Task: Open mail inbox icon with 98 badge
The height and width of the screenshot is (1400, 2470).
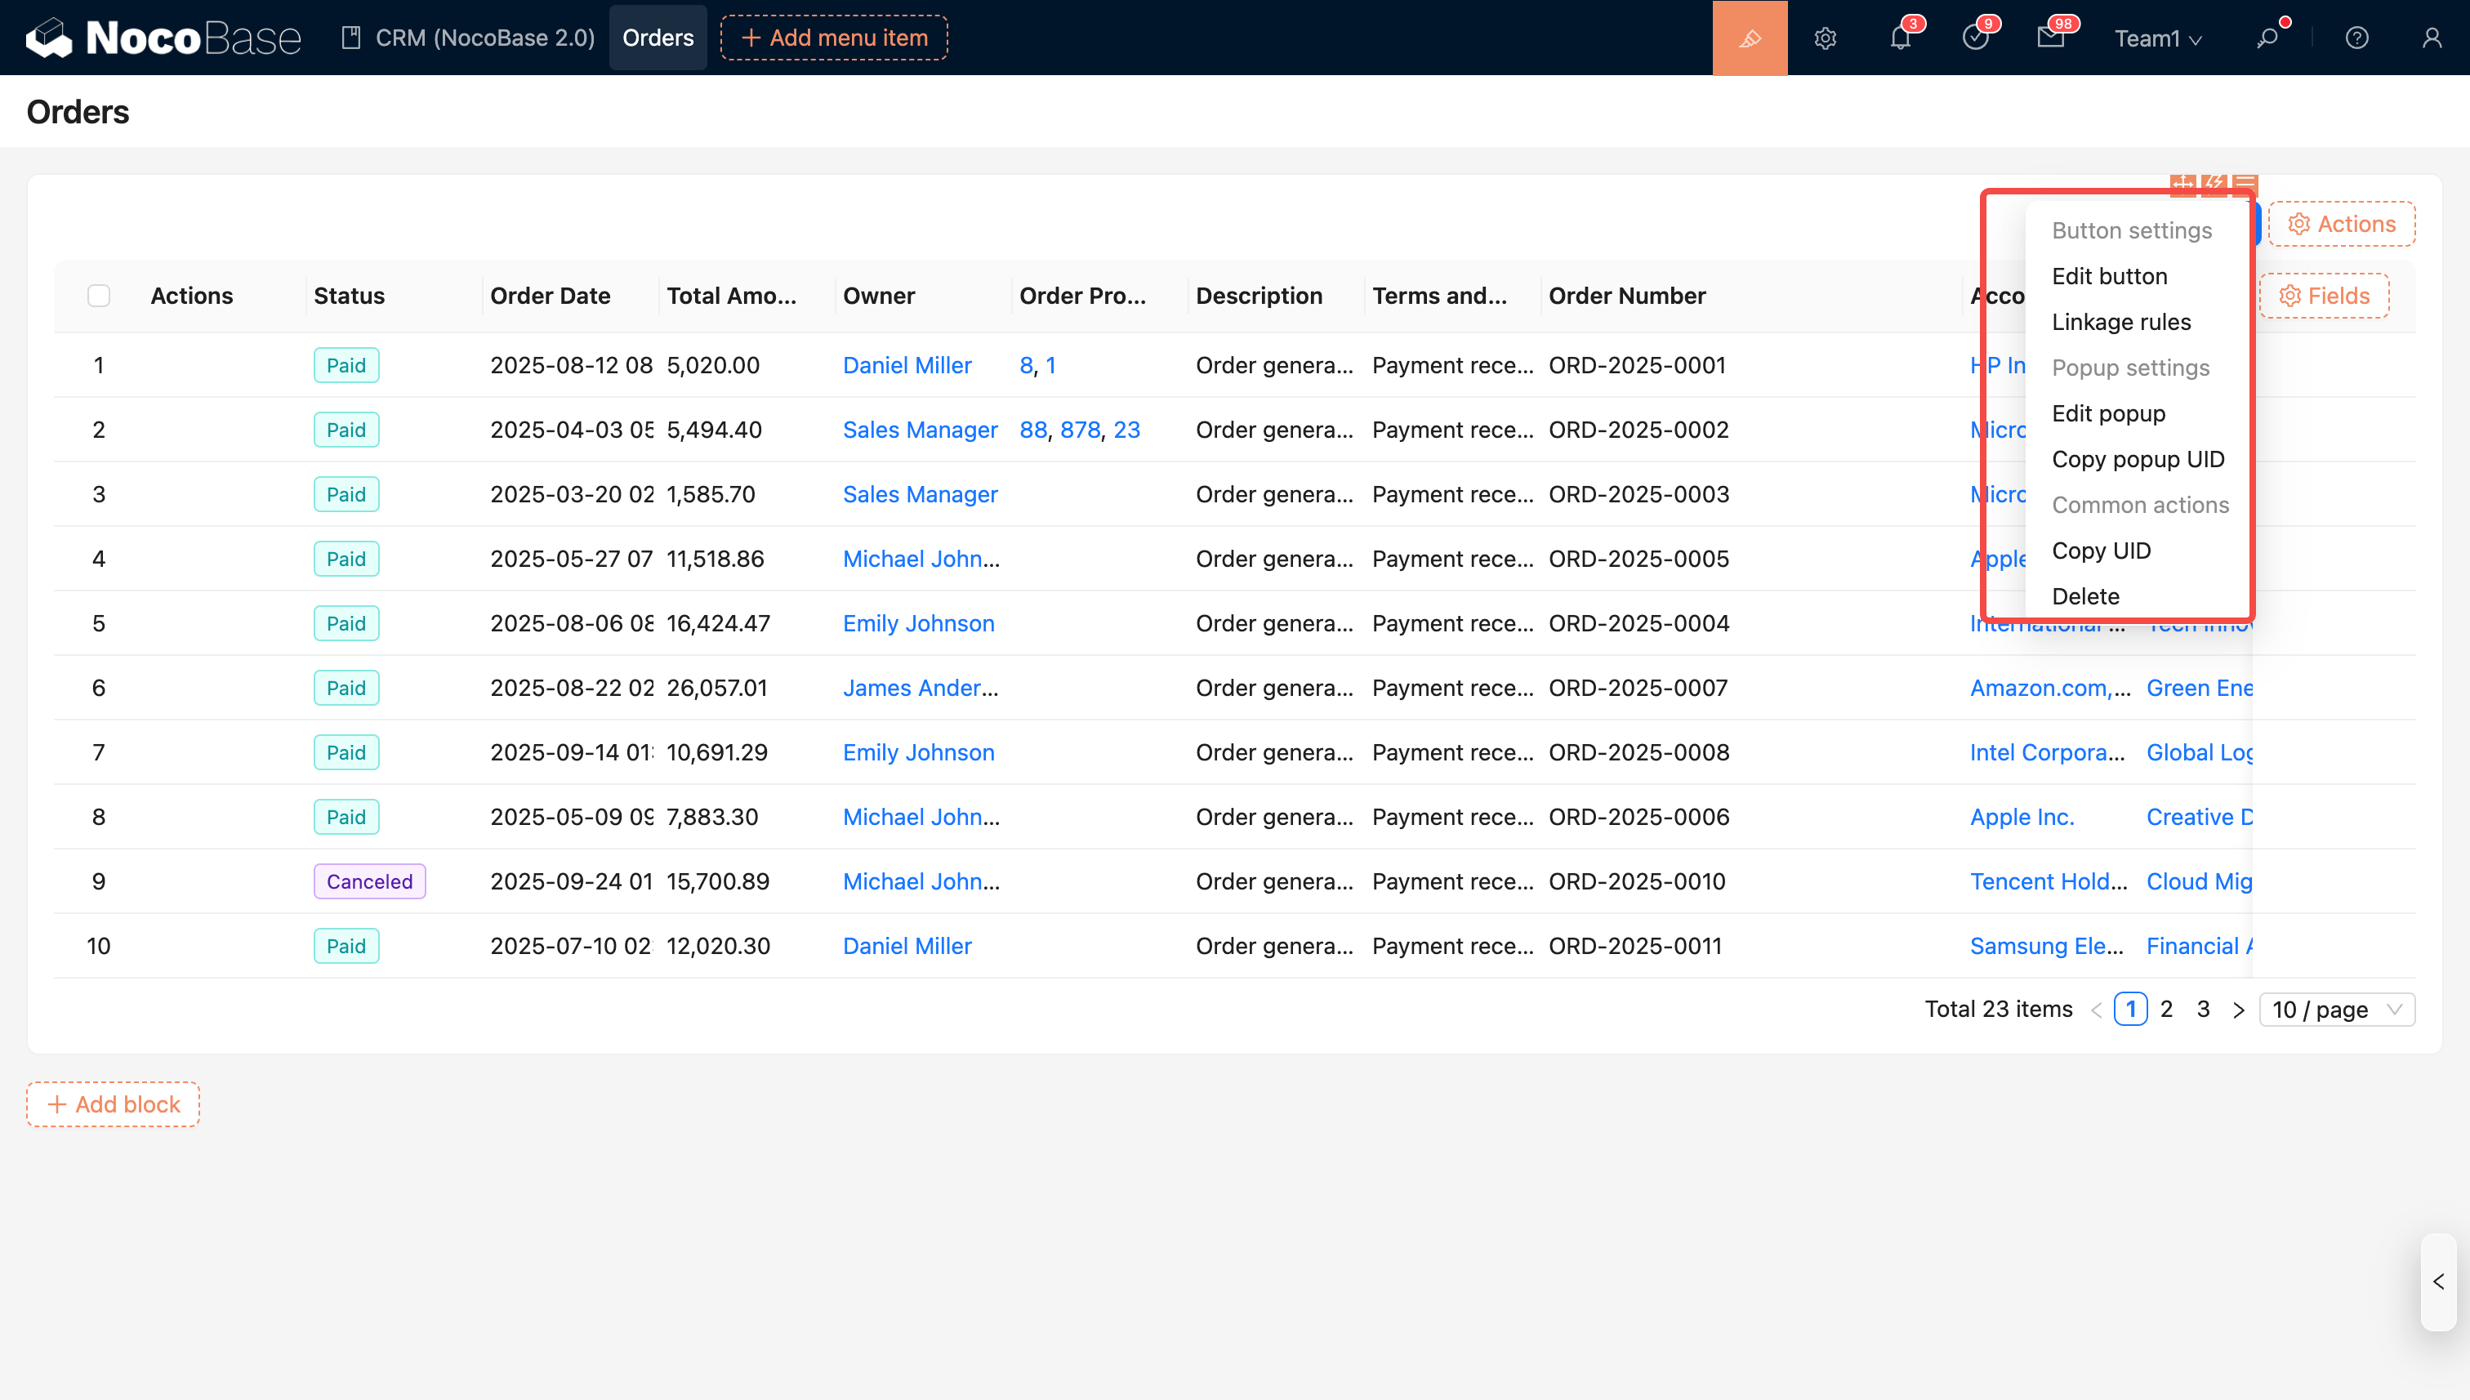Action: (x=2050, y=38)
